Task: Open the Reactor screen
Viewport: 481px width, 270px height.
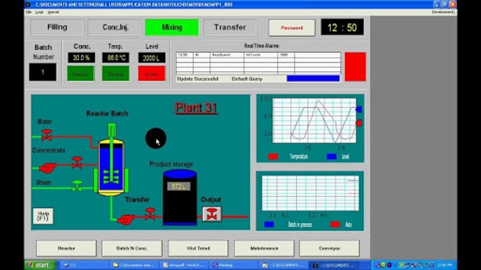Action: pos(66,248)
